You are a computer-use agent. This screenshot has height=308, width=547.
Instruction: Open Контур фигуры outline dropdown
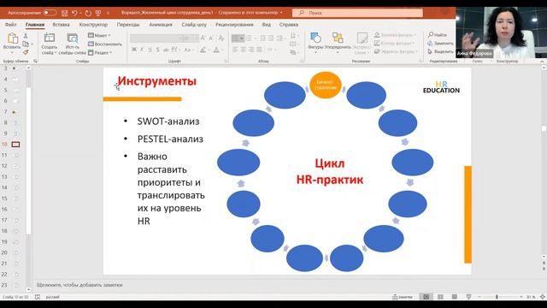point(395,44)
